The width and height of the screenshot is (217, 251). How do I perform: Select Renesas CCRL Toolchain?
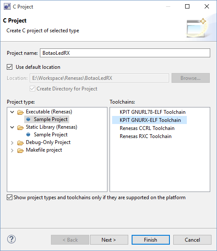pyautogui.click(x=147, y=128)
